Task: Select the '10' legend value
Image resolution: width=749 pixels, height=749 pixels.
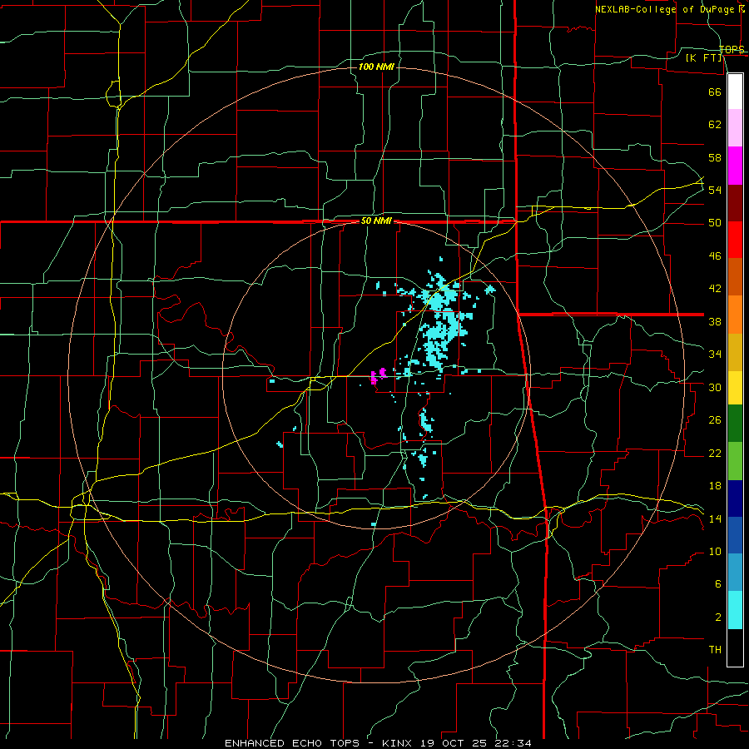Action: (x=715, y=552)
